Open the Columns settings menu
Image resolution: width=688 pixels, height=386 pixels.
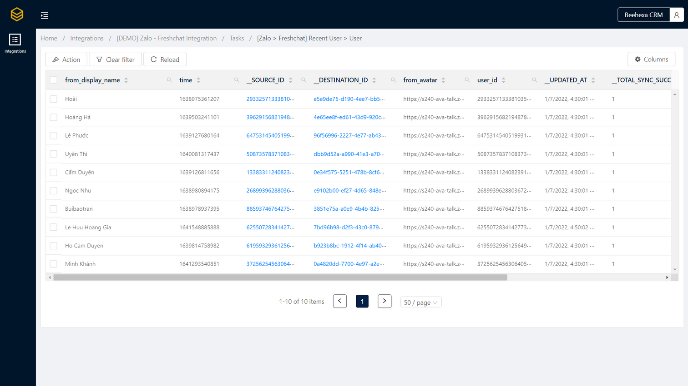[x=651, y=59]
